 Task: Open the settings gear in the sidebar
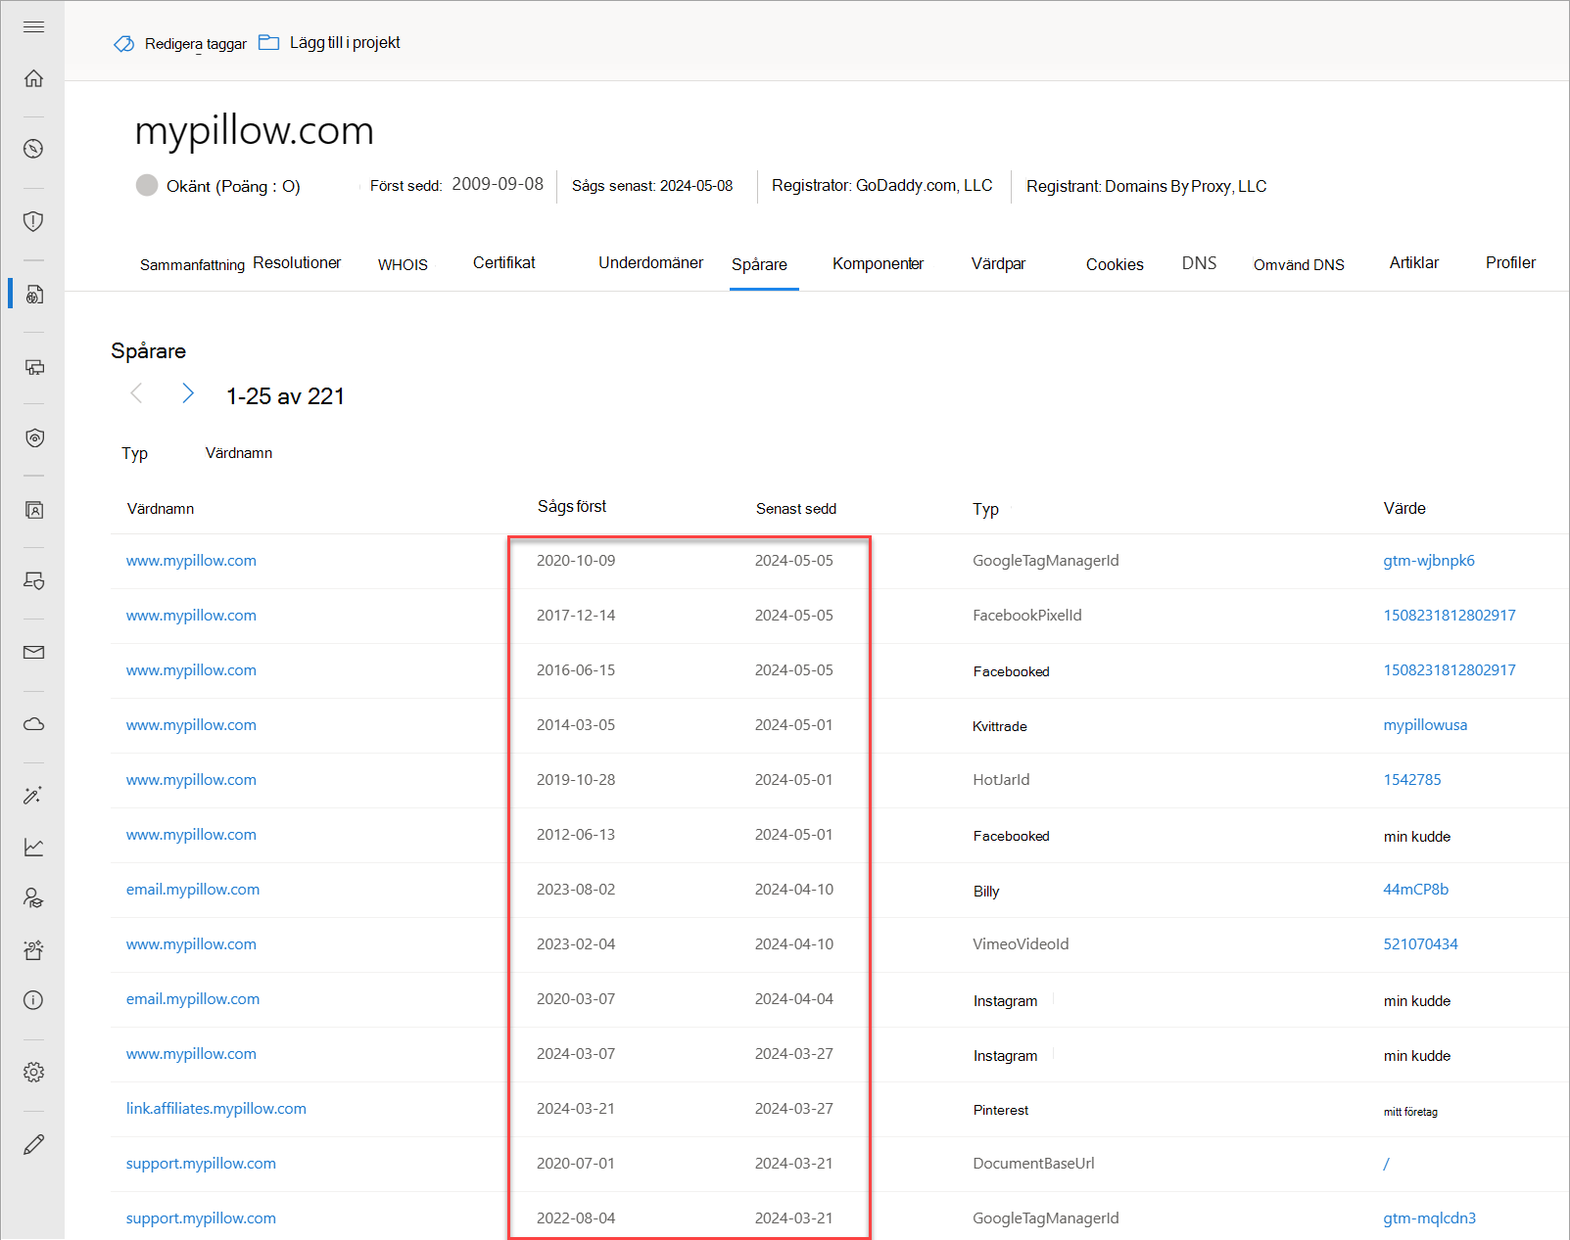pos(33,1073)
